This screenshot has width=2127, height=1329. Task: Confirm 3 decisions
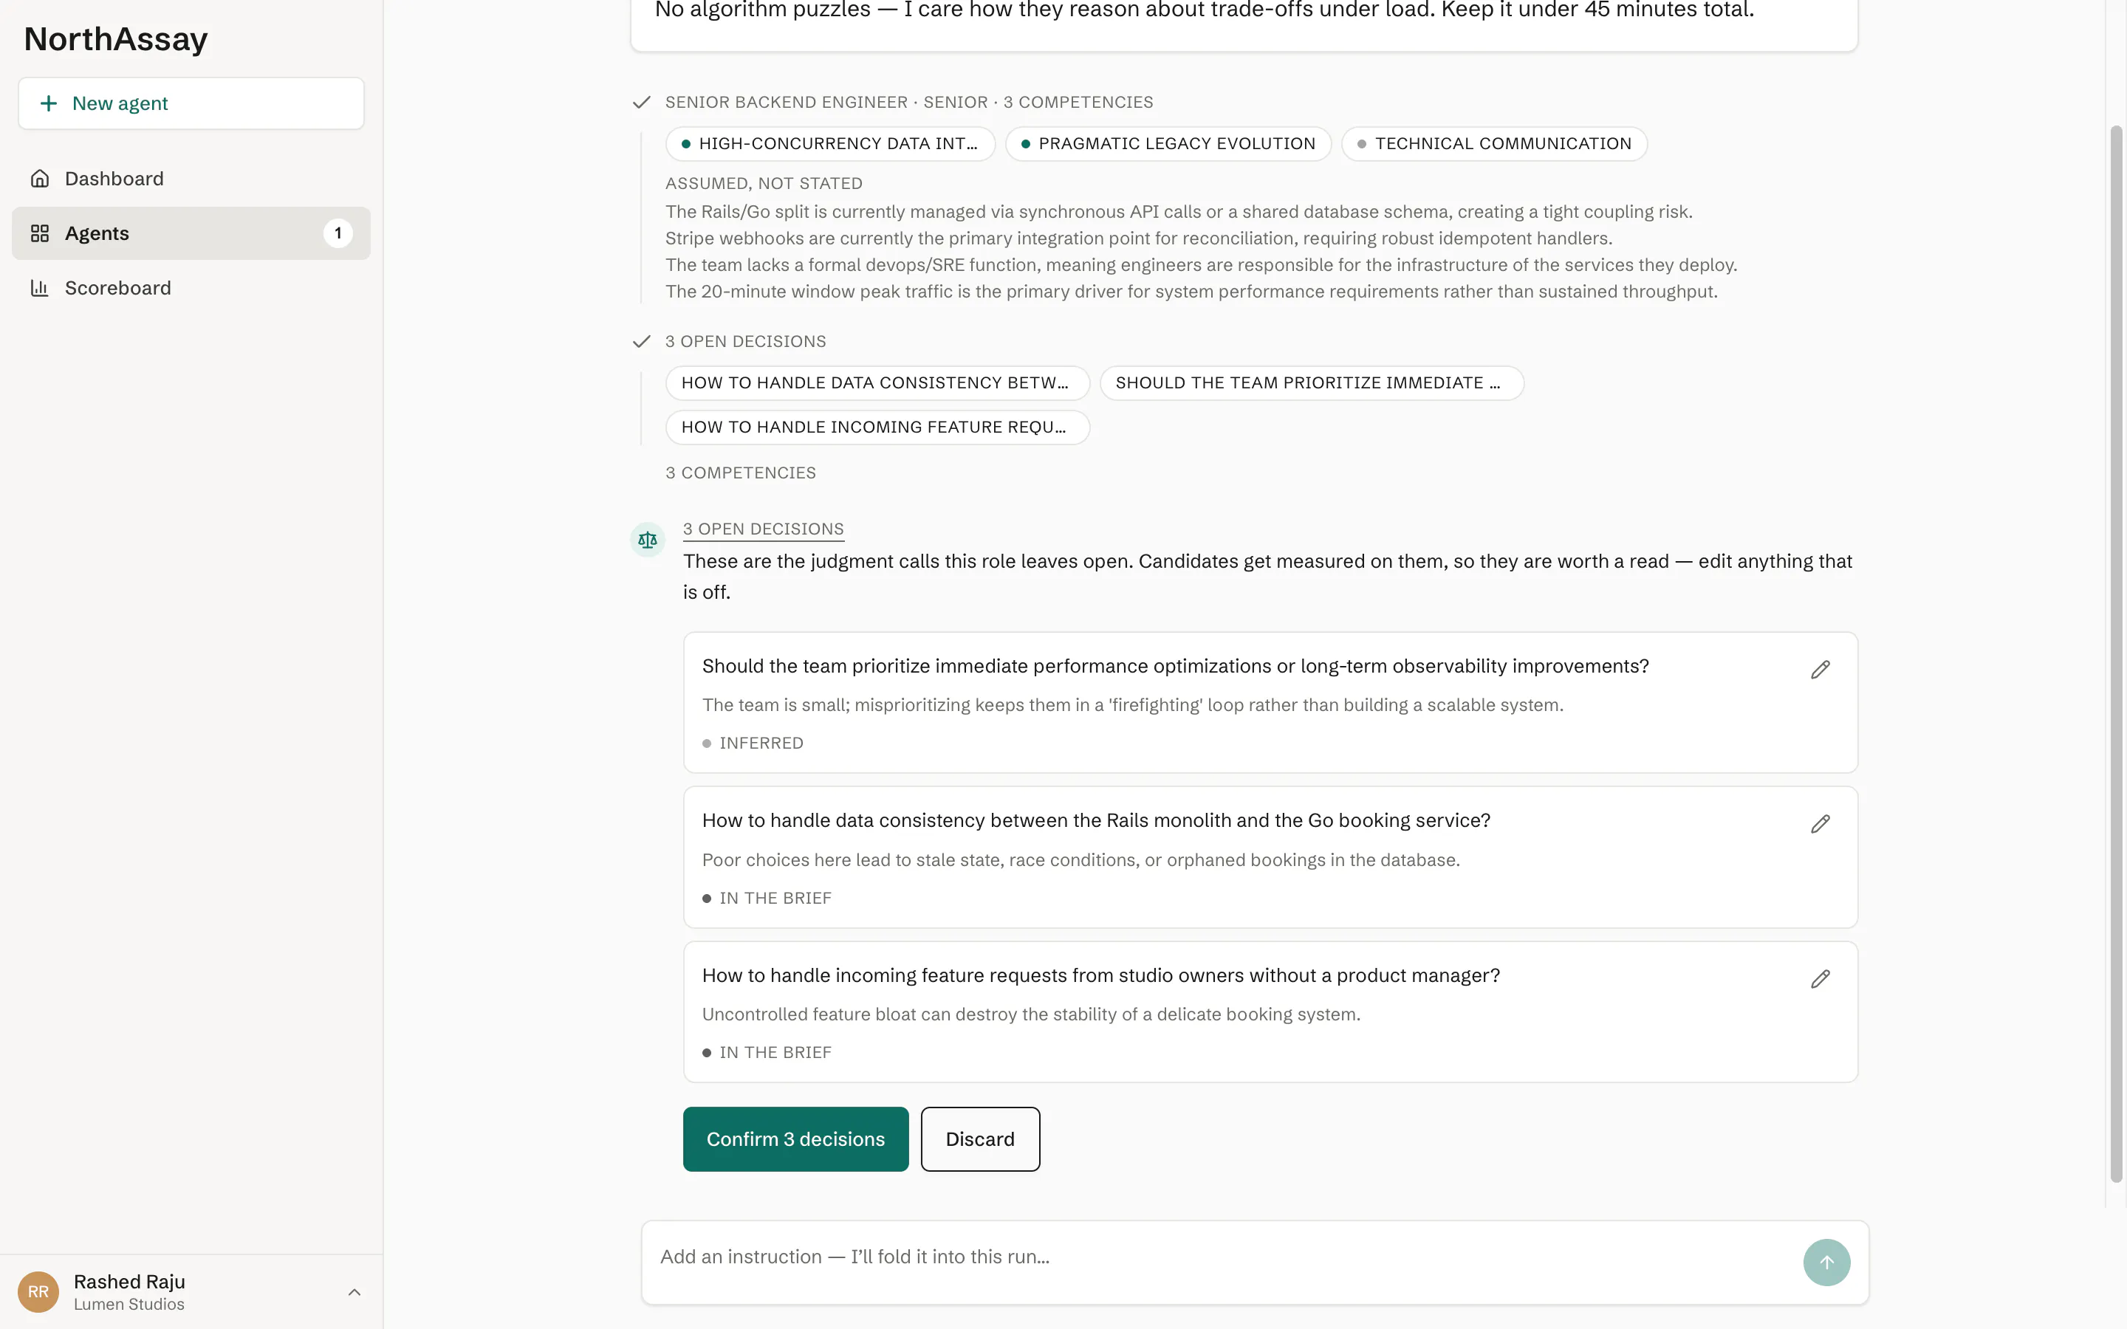pyautogui.click(x=795, y=1139)
